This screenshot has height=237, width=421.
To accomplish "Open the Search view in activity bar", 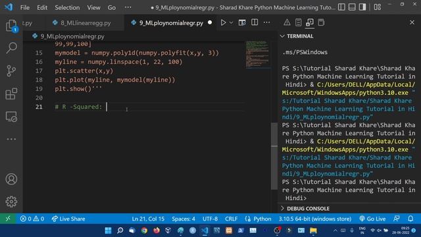I will [11, 48].
